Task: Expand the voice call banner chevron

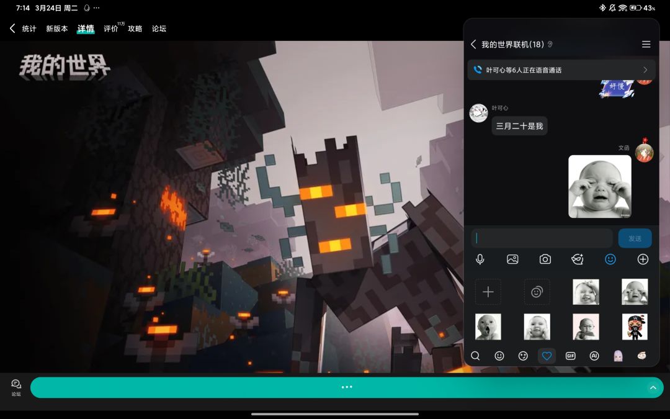Action: point(645,70)
